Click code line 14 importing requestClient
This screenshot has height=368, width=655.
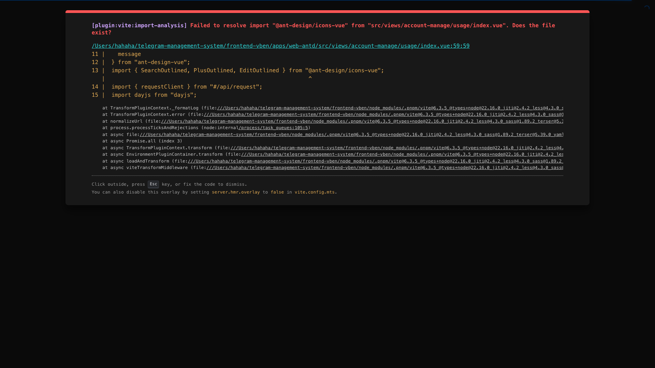187,87
